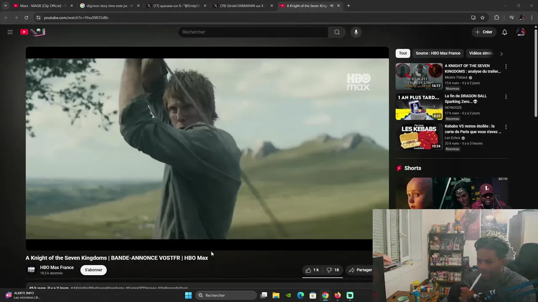Go to the YouTube home logo
The height and width of the screenshot is (302, 538).
pyautogui.click(x=33, y=32)
